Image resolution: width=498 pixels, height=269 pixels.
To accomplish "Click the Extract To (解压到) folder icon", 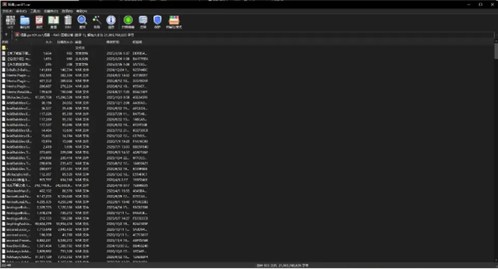I will coord(25,21).
